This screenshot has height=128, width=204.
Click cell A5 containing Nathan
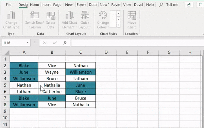(24, 85)
